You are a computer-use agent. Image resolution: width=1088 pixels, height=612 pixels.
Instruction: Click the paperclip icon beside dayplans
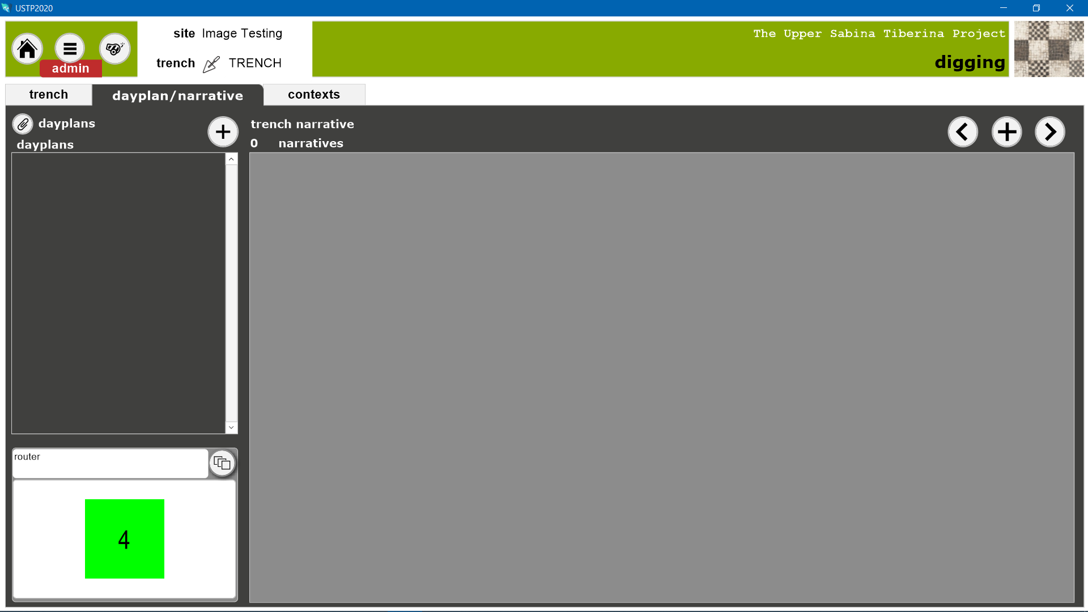[x=23, y=124]
